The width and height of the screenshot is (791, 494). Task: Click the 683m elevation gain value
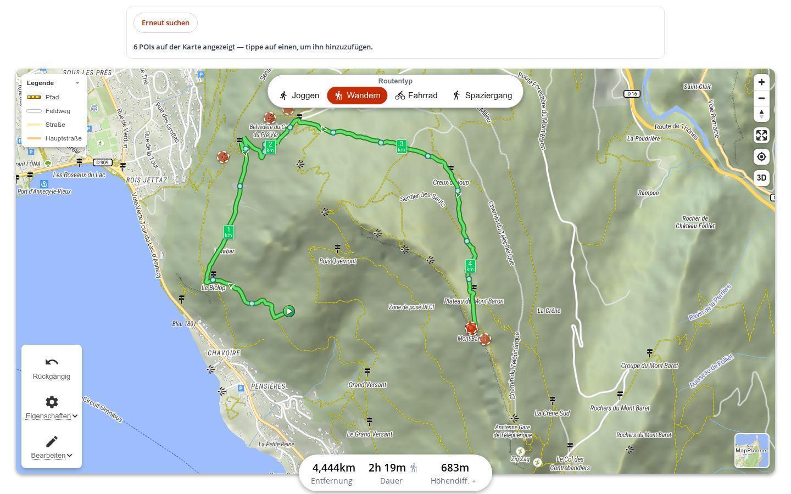455,468
